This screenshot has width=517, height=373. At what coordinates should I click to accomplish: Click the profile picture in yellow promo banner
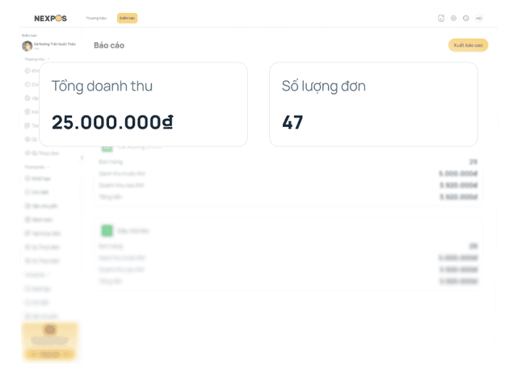tap(50, 330)
